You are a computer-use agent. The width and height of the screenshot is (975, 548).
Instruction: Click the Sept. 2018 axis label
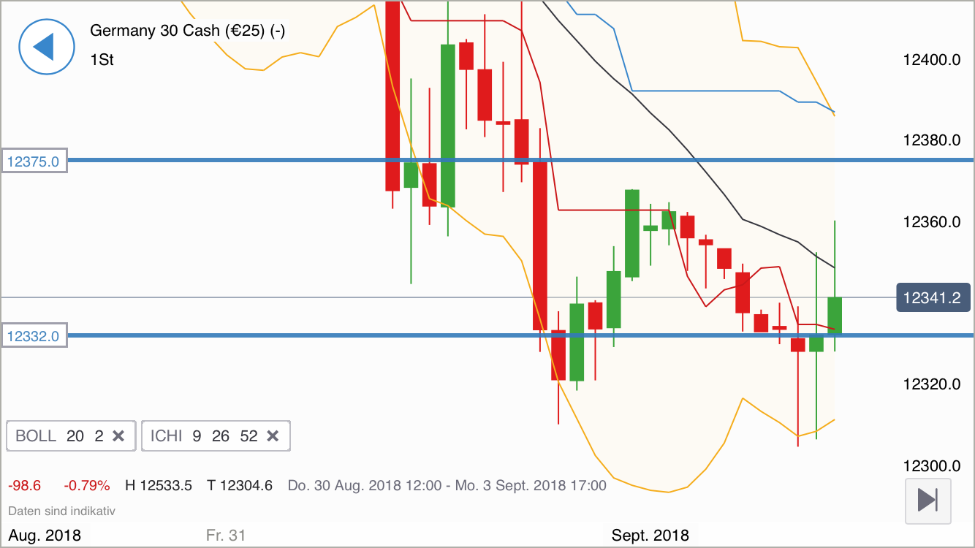pyautogui.click(x=649, y=534)
